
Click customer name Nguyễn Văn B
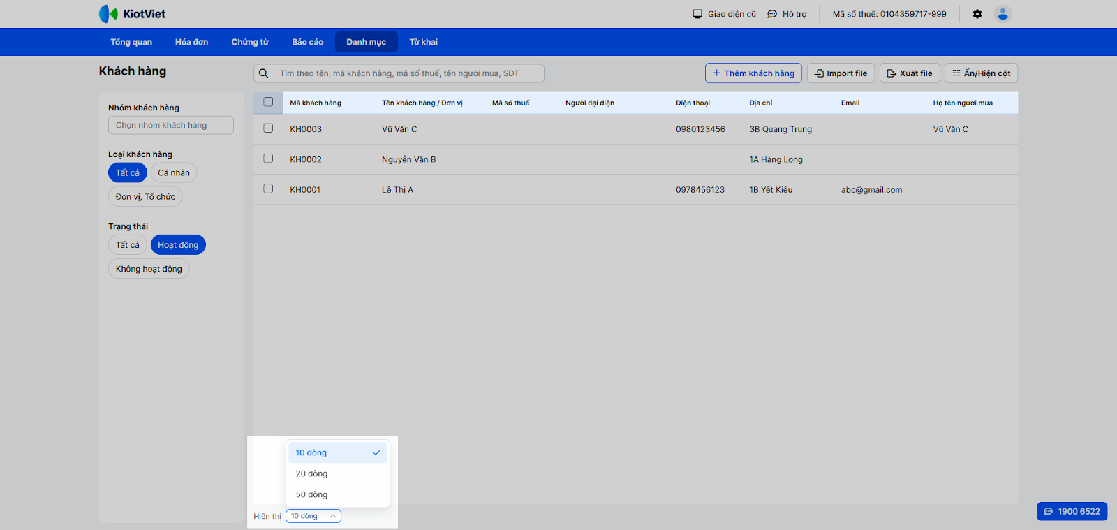[409, 159]
